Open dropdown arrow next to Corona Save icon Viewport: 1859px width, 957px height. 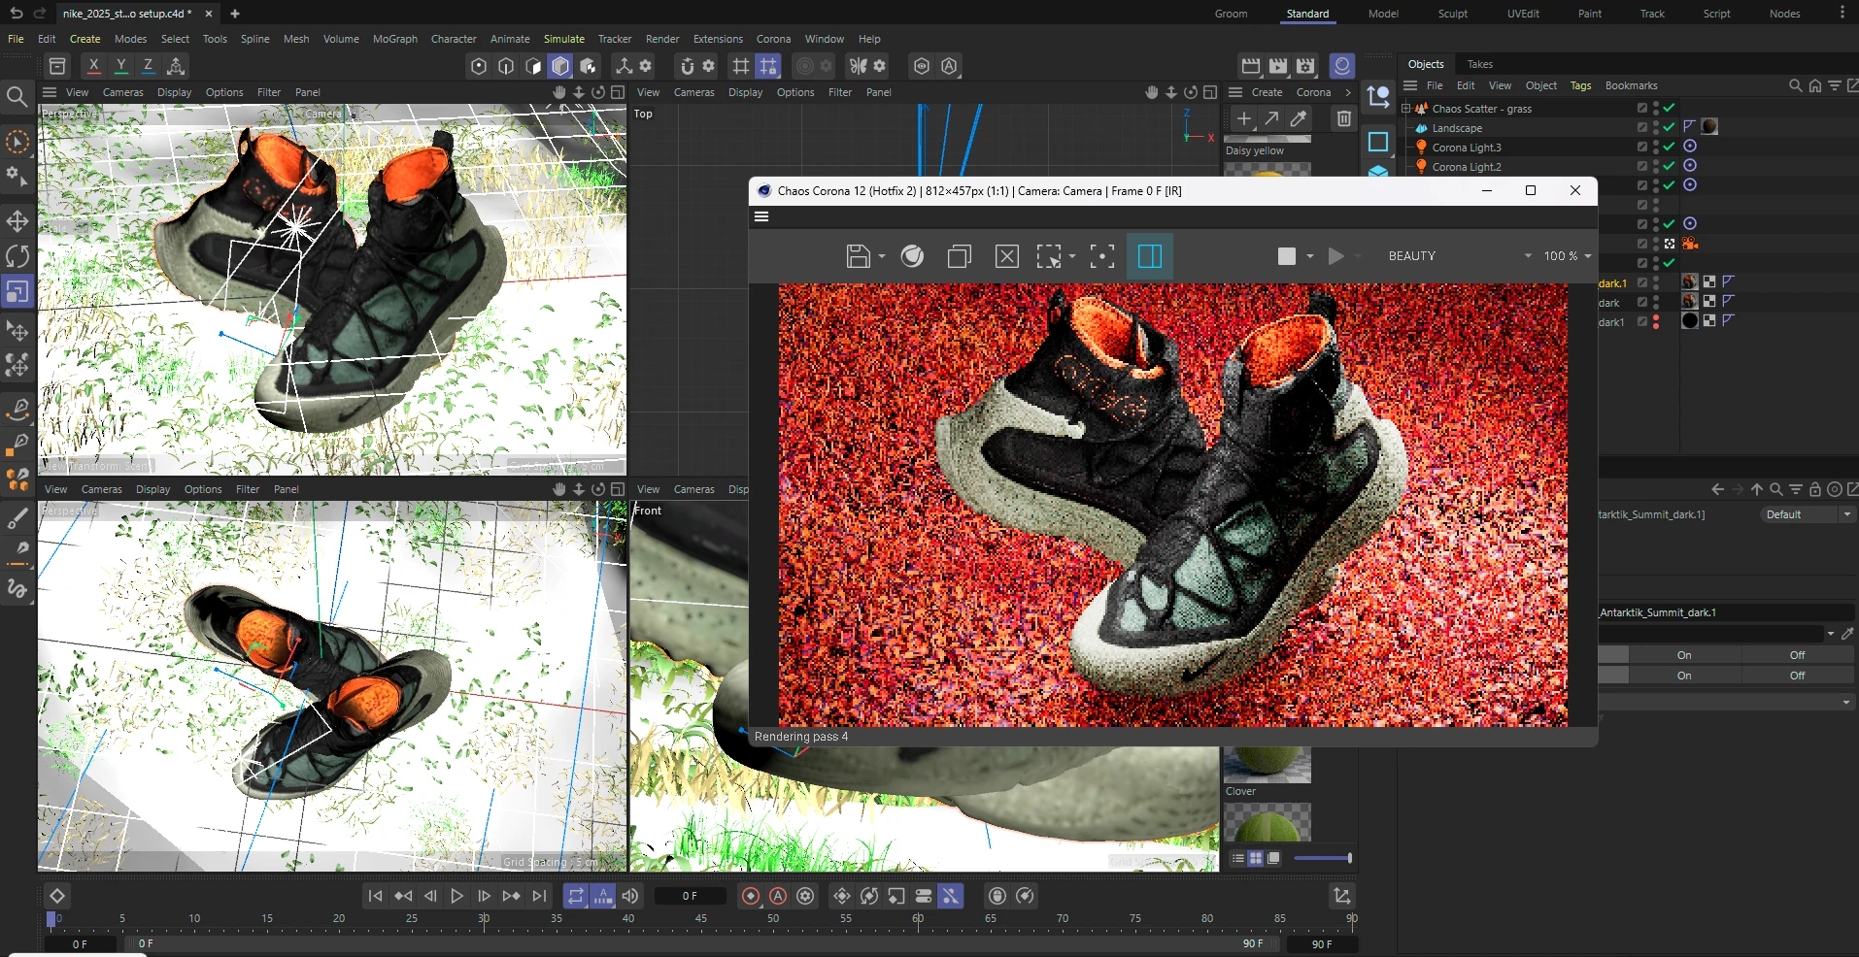coord(882,256)
